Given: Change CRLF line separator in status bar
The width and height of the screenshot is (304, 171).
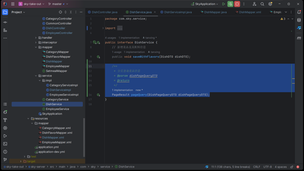Looking at the screenshot, I should pyautogui.click(x=257, y=167).
